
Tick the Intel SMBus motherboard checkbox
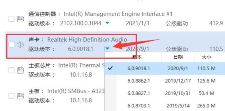coord(12,96)
